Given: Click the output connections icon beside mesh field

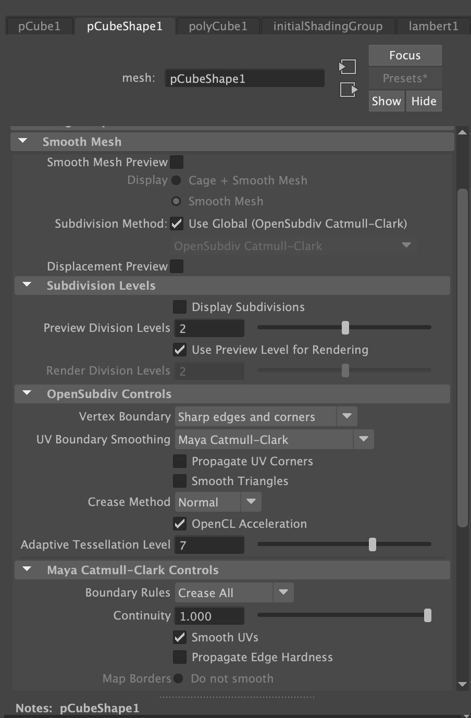Looking at the screenshot, I should 348,90.
